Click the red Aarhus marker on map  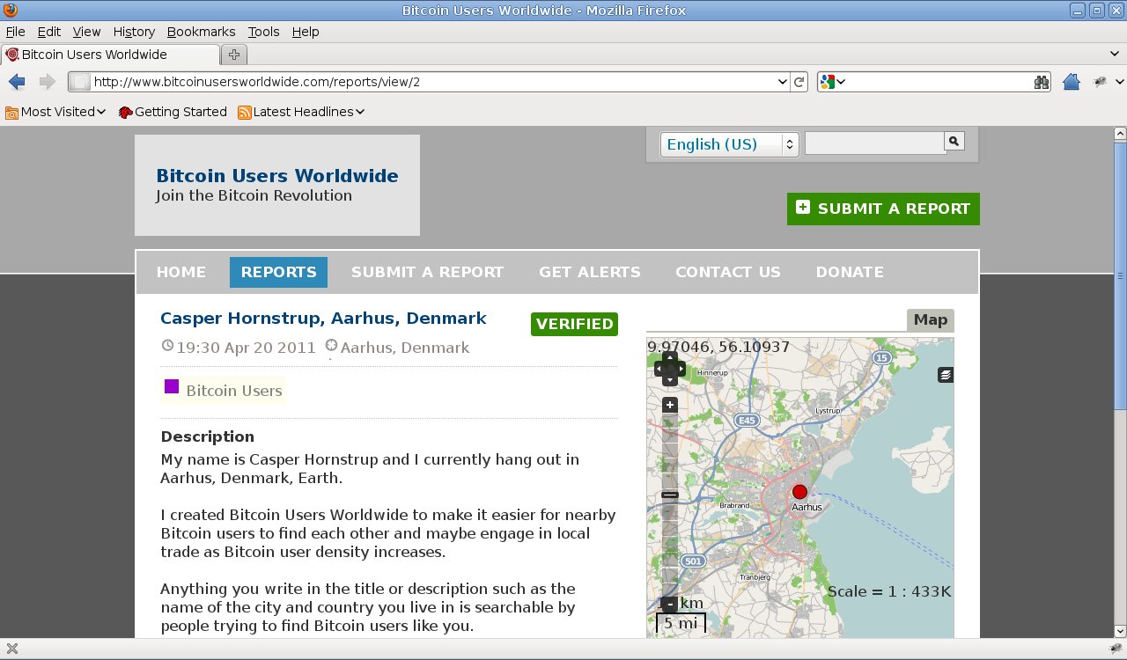(x=799, y=492)
